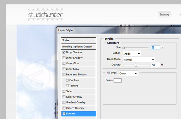This screenshot has width=181, height=119.
Task: Select the Texture label row
Action: click(78, 86)
